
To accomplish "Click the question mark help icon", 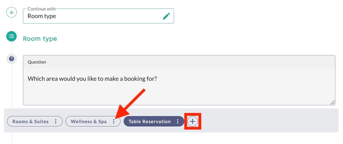I will [12, 59].
